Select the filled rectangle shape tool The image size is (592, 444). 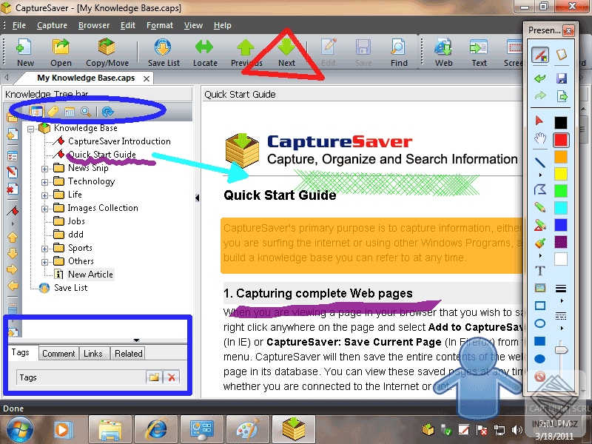pyautogui.click(x=540, y=341)
